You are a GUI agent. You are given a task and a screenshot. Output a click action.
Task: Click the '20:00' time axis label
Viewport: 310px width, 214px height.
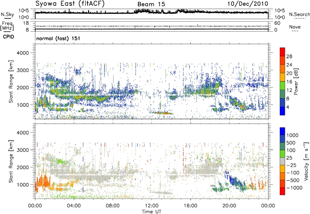point(229,206)
